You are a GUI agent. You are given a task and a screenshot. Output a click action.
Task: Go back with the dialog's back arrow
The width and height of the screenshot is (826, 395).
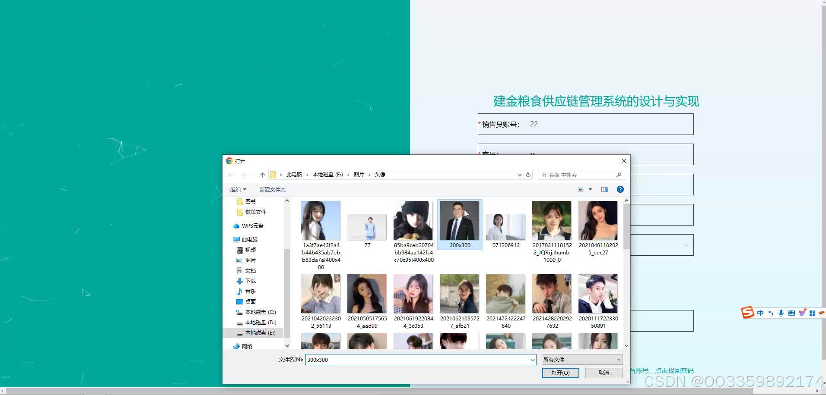click(231, 175)
